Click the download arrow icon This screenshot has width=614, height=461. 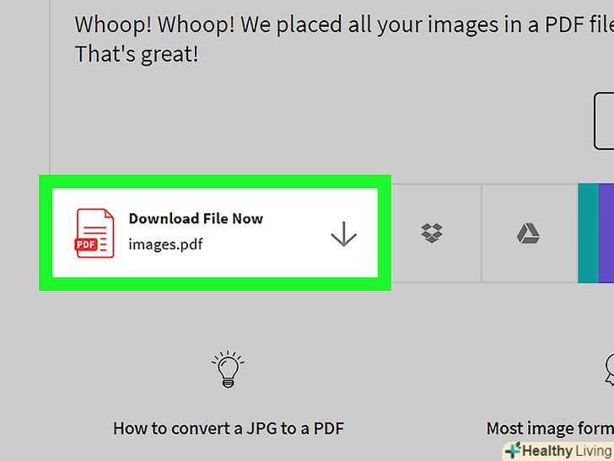[x=343, y=234]
